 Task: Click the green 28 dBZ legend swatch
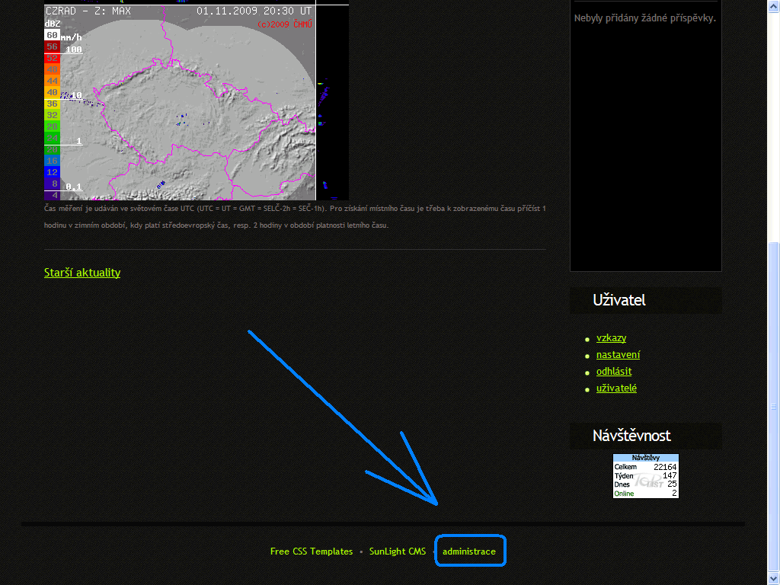click(x=52, y=126)
